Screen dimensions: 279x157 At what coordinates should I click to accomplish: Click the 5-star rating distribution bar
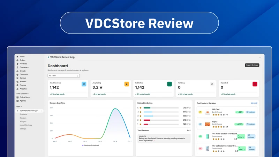161,108
